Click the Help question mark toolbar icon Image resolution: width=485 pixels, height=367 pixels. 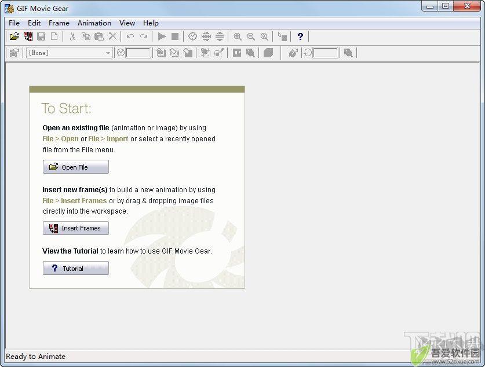click(300, 36)
